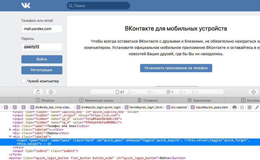Select form#quick_login_form breadcrumb
This screenshot has height=160, width=260.
coord(143,107)
